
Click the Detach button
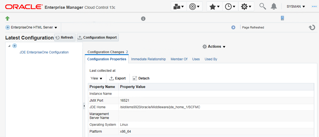pyautogui.click(x=141, y=78)
